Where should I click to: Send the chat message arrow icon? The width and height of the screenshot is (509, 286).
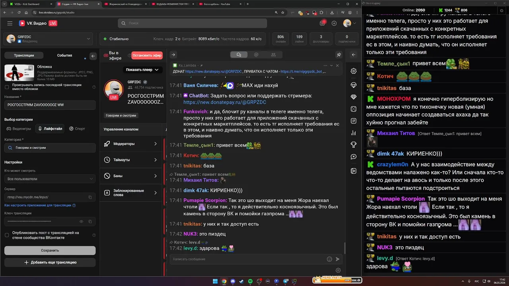click(x=338, y=259)
